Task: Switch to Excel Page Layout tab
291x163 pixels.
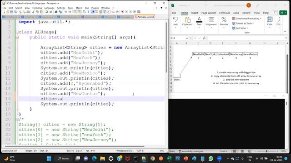Action: click(x=208, y=13)
